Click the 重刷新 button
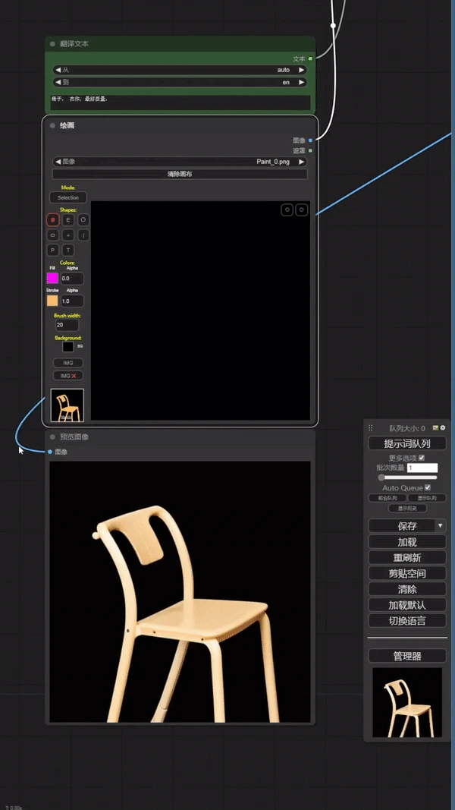The image size is (455, 810). pos(407,557)
